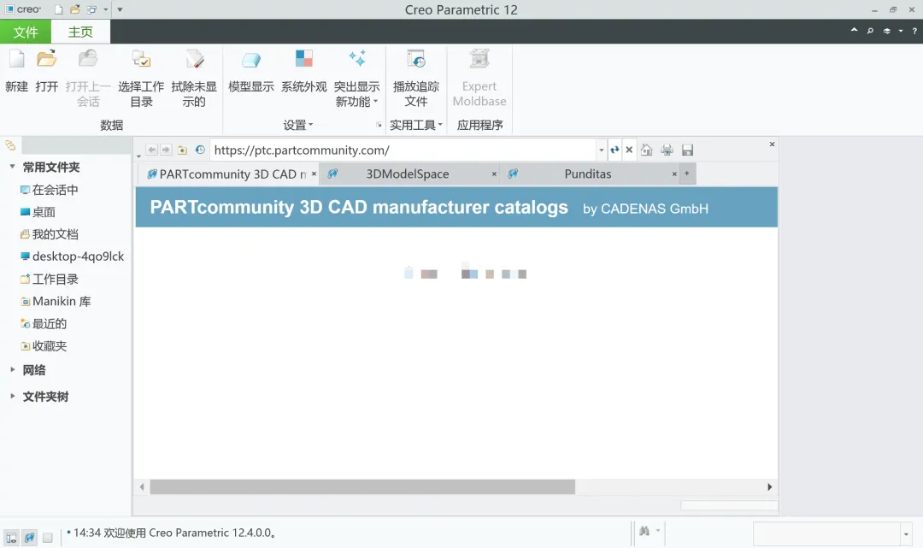Click 播放追踪文件 in the ribbon
923x548 pixels.
pos(416,79)
